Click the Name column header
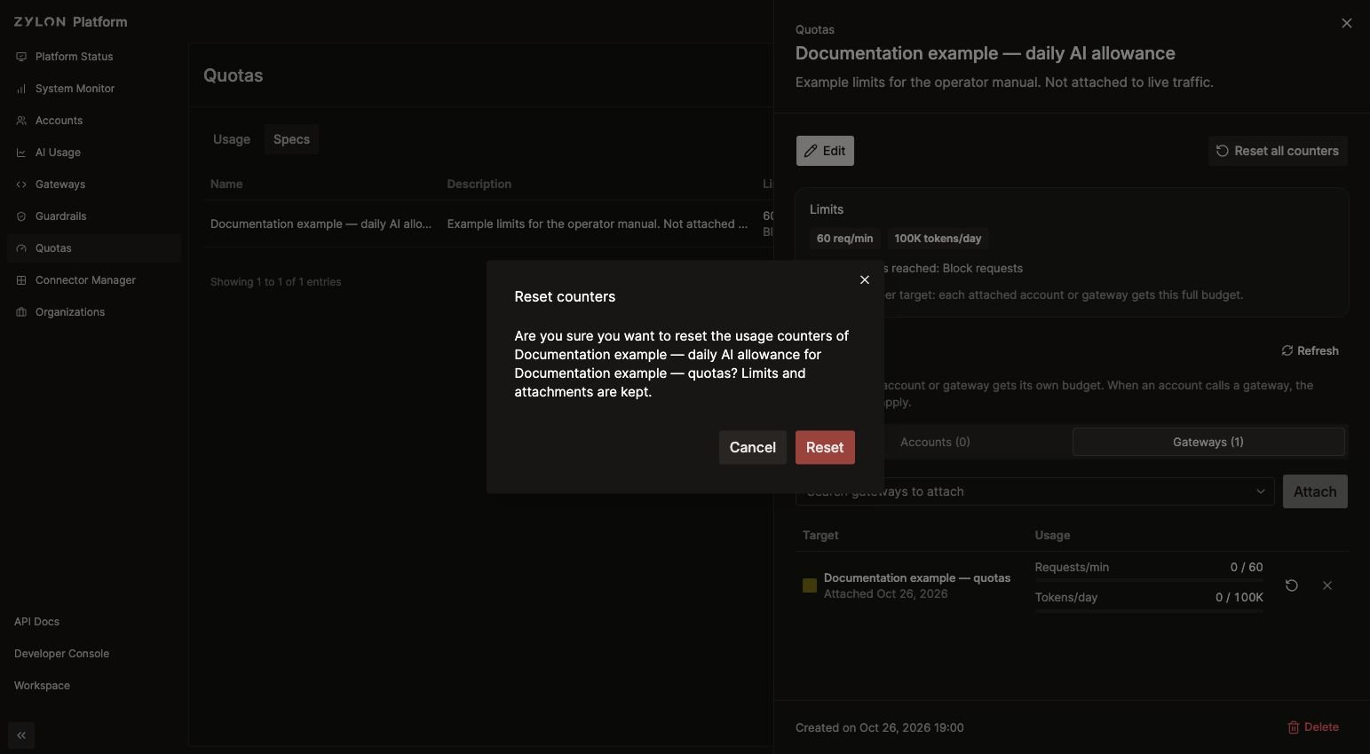This screenshot has height=754, width=1370. [226, 185]
